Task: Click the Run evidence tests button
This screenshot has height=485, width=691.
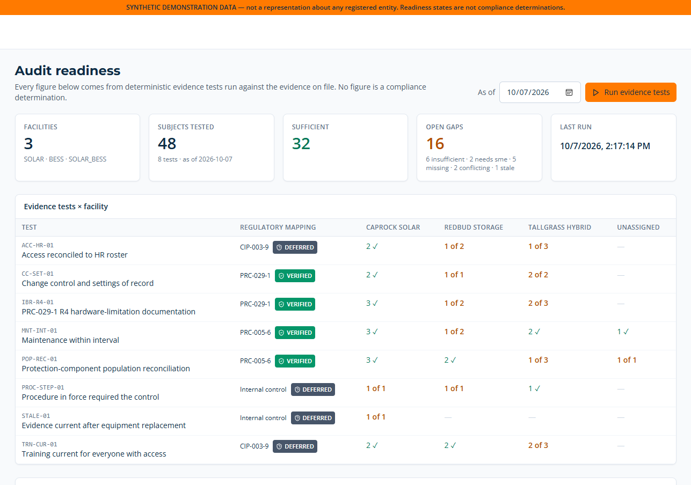Action: pyautogui.click(x=631, y=92)
